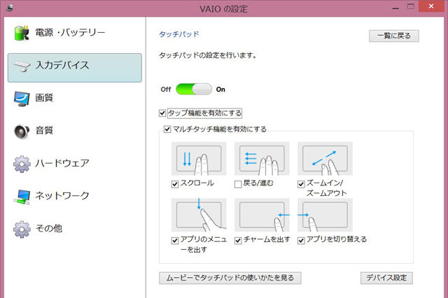Click the monitor icon beside 画質
The height and width of the screenshot is (298, 448).
click(22, 99)
